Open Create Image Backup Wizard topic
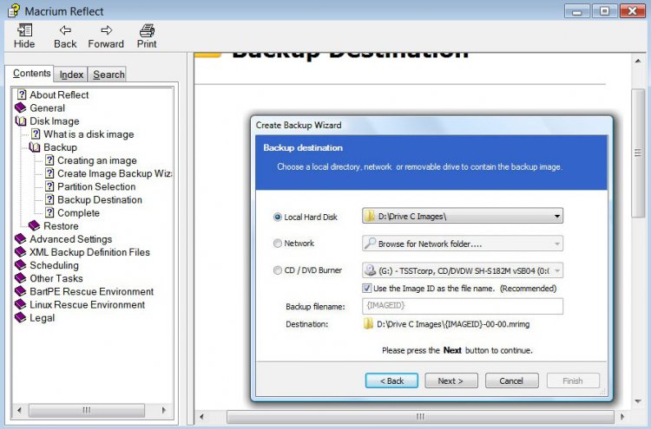Screen dimensions: 651x429 click(x=115, y=173)
